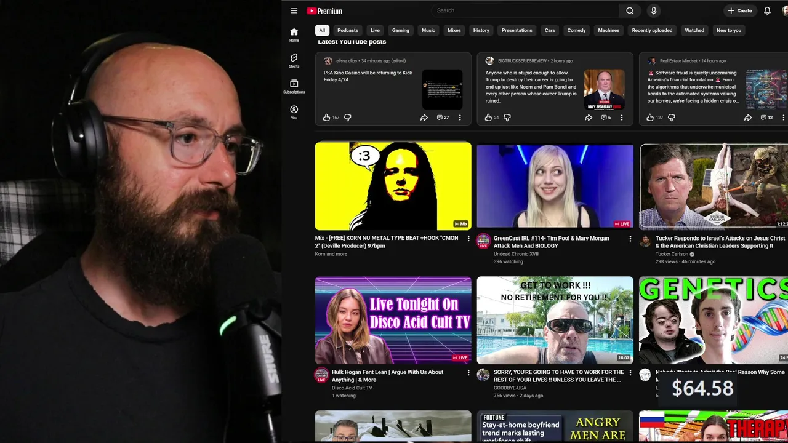The image size is (788, 443).
Task: Select the Live filter chip
Action: (375, 30)
